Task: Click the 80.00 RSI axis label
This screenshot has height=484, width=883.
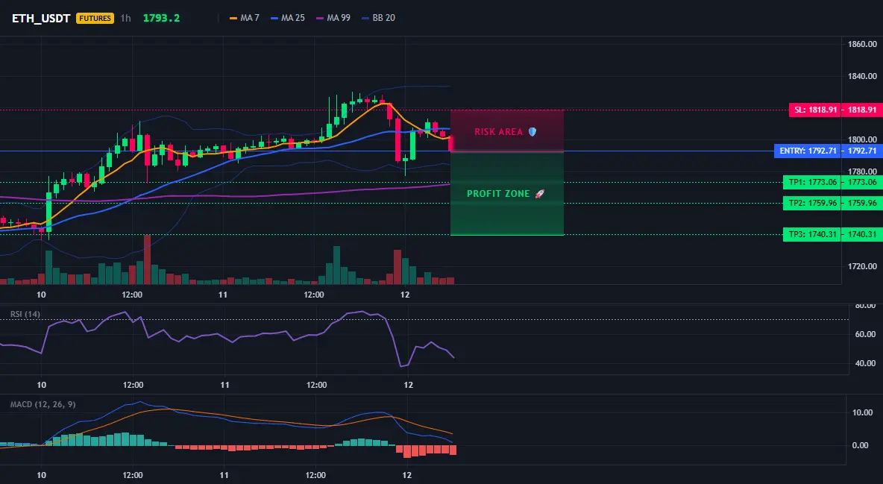Action: [x=866, y=306]
